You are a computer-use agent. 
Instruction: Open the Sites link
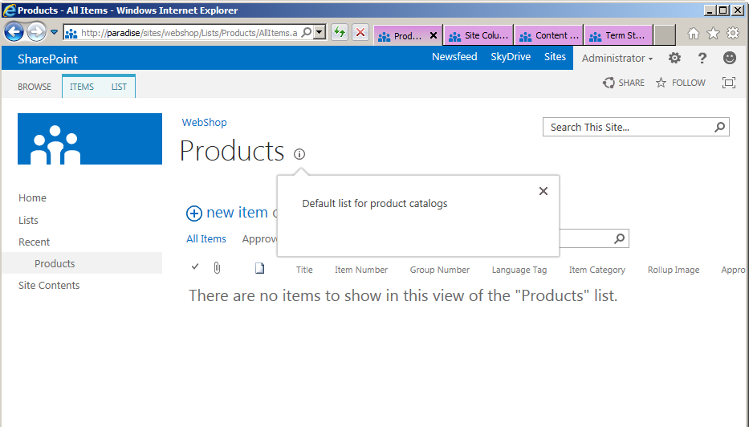tap(555, 57)
